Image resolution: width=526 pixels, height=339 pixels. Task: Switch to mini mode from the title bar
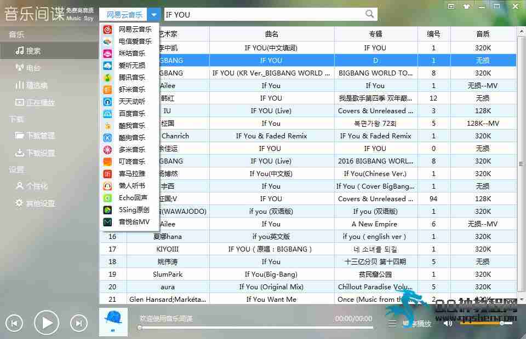[451, 7]
